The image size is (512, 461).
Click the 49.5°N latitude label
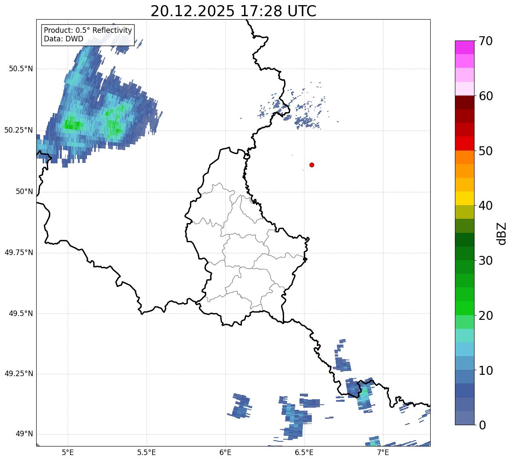point(21,313)
